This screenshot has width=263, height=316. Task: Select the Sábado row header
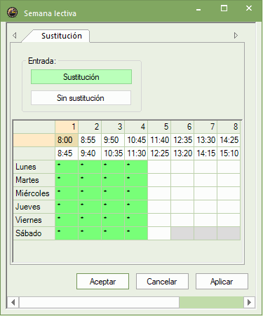(x=34, y=233)
